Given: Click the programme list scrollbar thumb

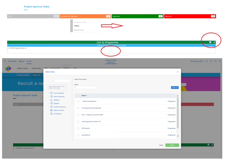Looking at the screenshot, I should click(x=178, y=113).
